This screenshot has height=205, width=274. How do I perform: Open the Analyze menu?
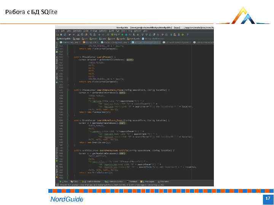pos(94,31)
